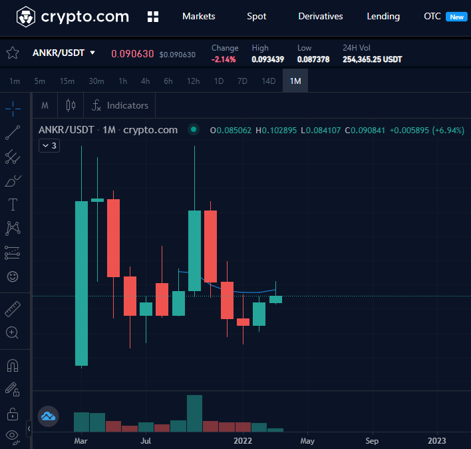Toggle magnet mode
The image size is (471, 449).
(13, 365)
